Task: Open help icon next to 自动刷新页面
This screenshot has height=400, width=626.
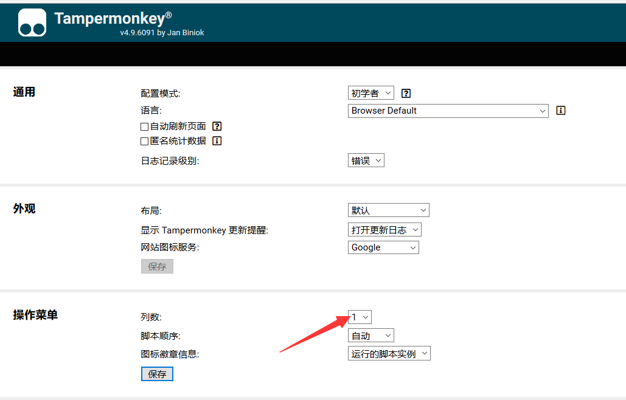Action: [217, 126]
